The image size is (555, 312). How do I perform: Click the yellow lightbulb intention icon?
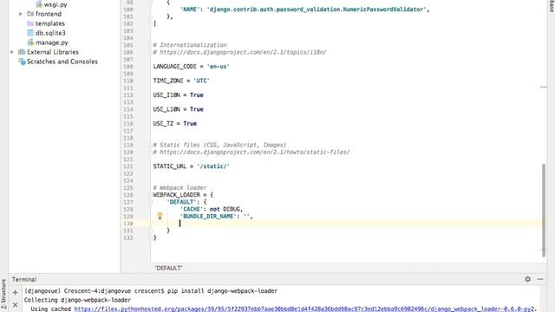point(160,216)
